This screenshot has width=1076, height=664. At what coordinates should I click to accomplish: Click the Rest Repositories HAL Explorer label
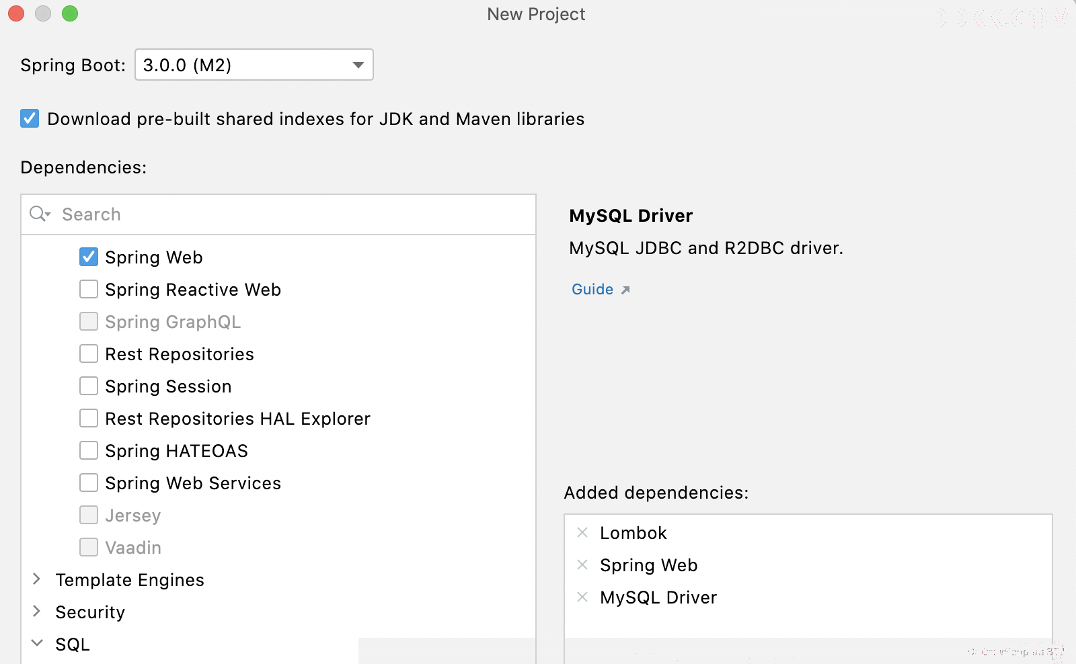[x=237, y=419]
